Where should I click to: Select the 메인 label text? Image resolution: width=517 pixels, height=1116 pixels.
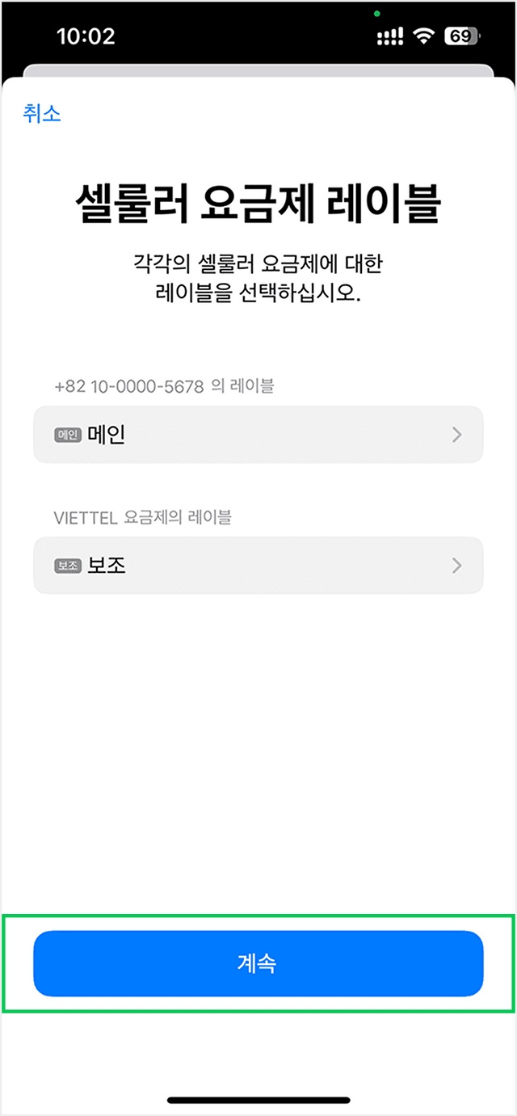[106, 436]
